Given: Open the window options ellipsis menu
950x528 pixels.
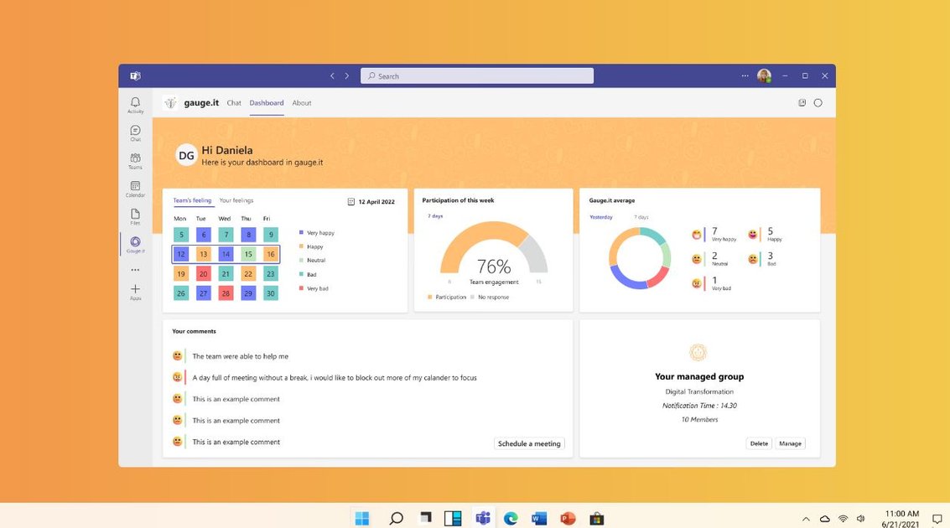Looking at the screenshot, I should (745, 75).
